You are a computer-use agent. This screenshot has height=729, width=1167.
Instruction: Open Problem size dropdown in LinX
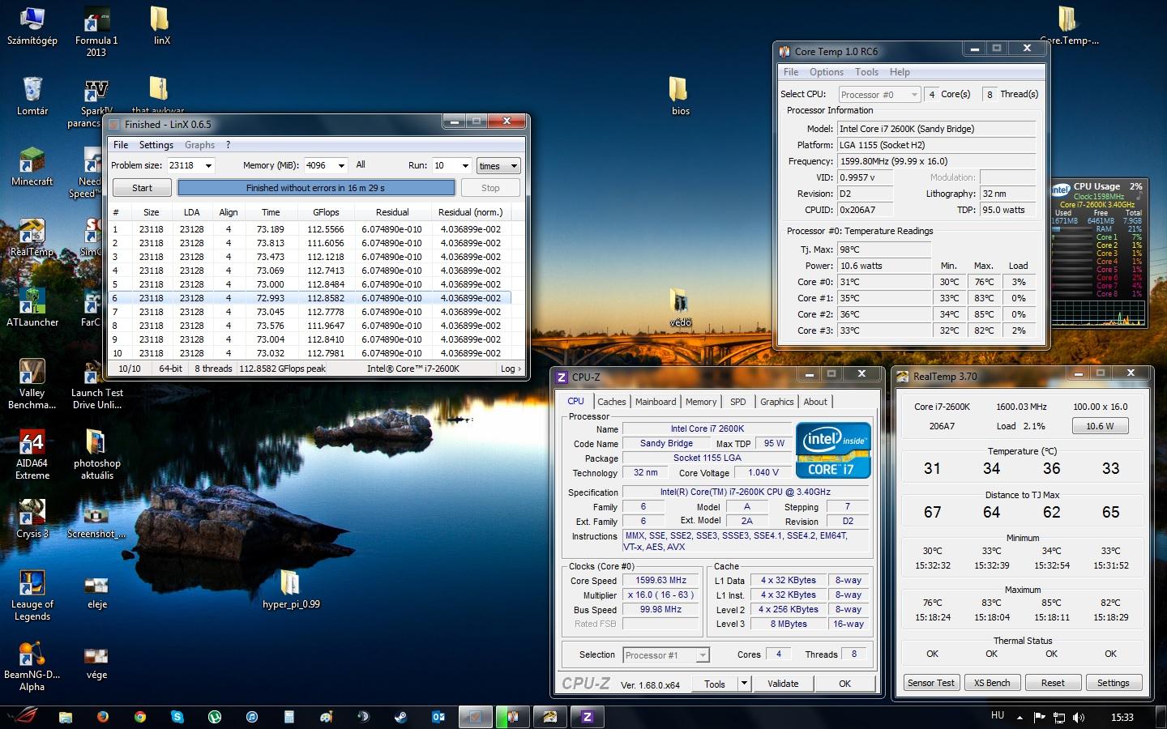point(208,165)
